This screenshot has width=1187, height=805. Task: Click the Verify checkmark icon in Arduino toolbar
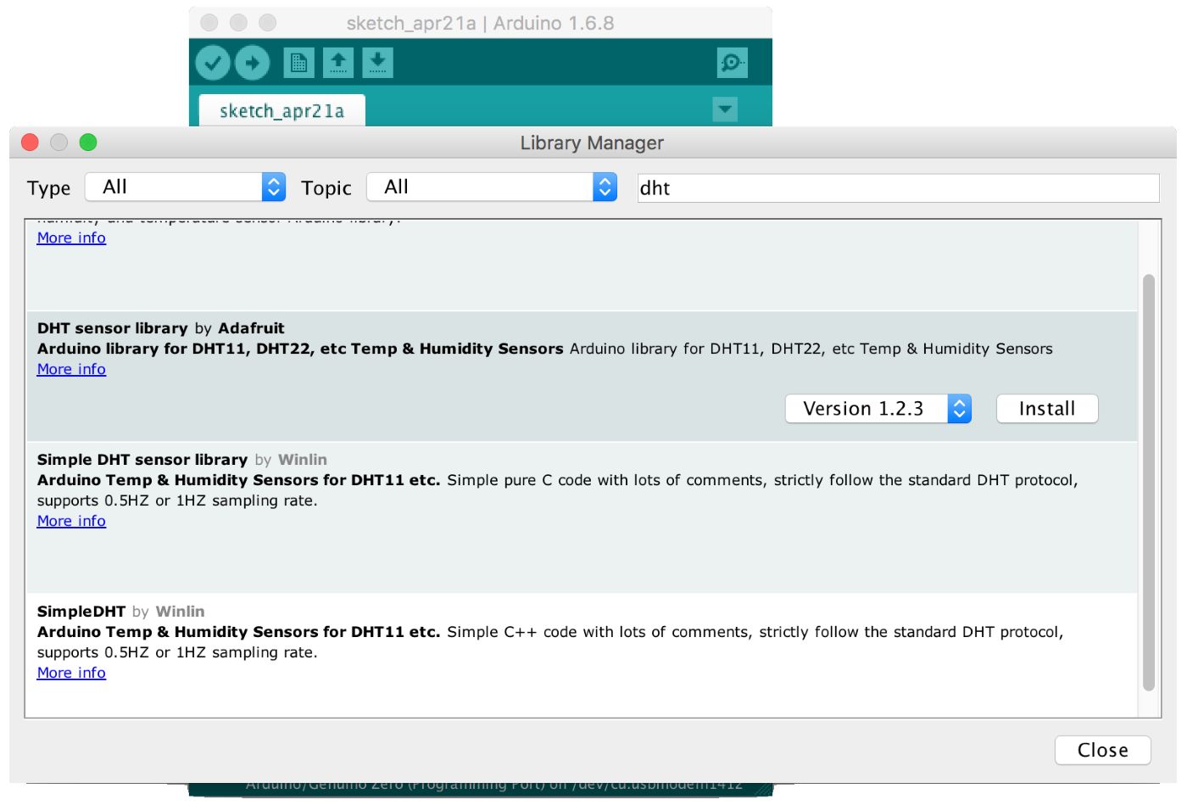(213, 63)
